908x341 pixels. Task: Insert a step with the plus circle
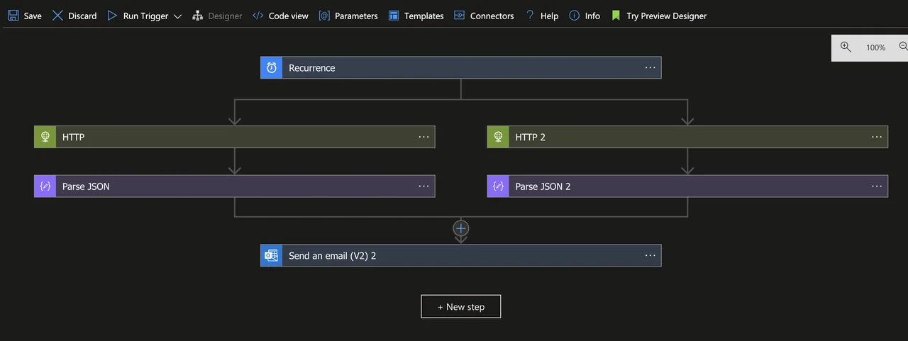(461, 228)
